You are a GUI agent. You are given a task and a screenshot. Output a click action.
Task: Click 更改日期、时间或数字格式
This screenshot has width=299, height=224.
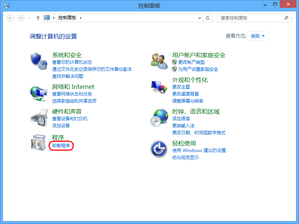[x=199, y=133]
